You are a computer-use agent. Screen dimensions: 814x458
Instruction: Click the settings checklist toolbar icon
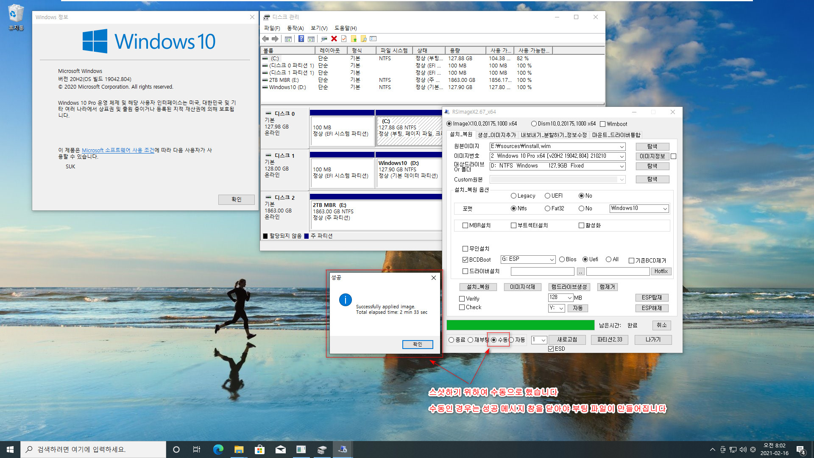tap(373, 39)
